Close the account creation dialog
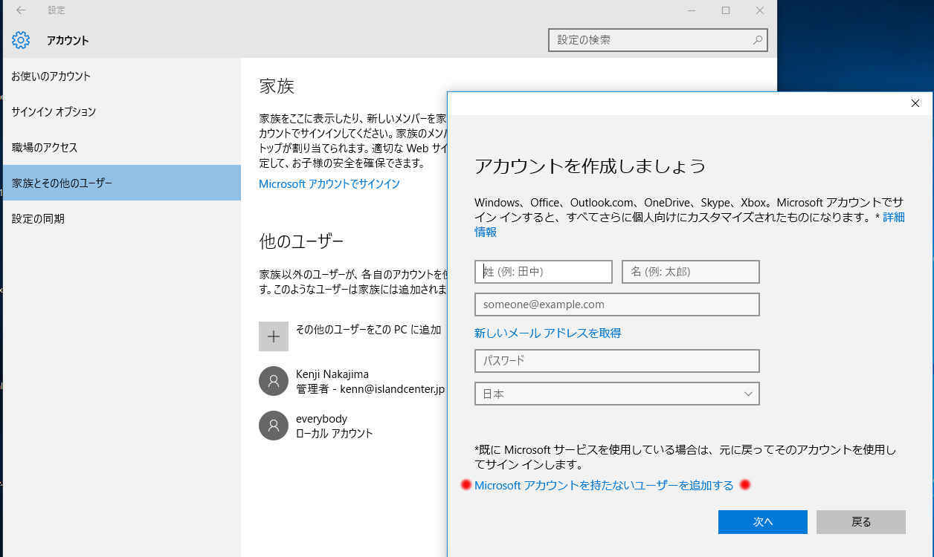934x557 pixels. pos(915,103)
